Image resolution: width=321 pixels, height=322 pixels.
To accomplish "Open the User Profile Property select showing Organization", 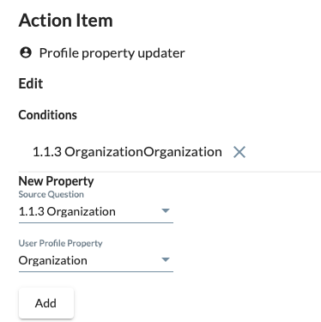I will [x=96, y=260].
